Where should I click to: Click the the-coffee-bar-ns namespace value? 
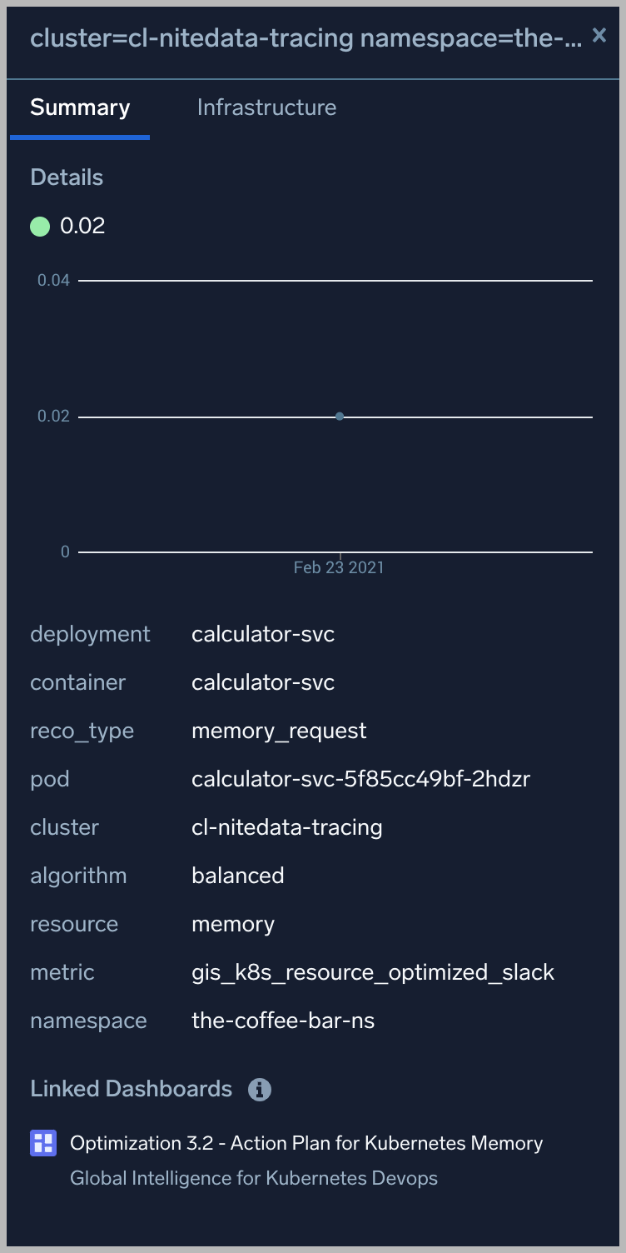point(283,1021)
